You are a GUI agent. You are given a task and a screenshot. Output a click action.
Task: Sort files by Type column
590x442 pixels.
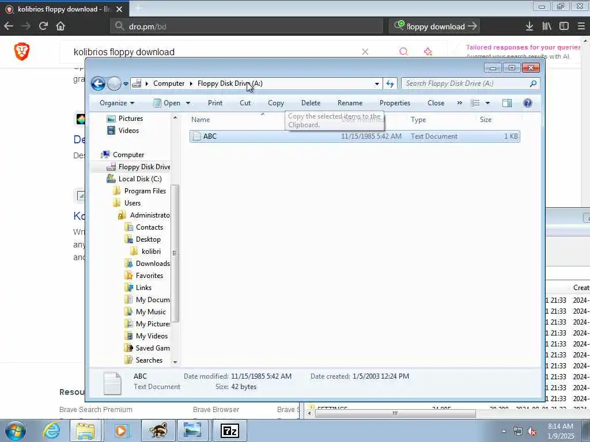pyautogui.click(x=418, y=120)
